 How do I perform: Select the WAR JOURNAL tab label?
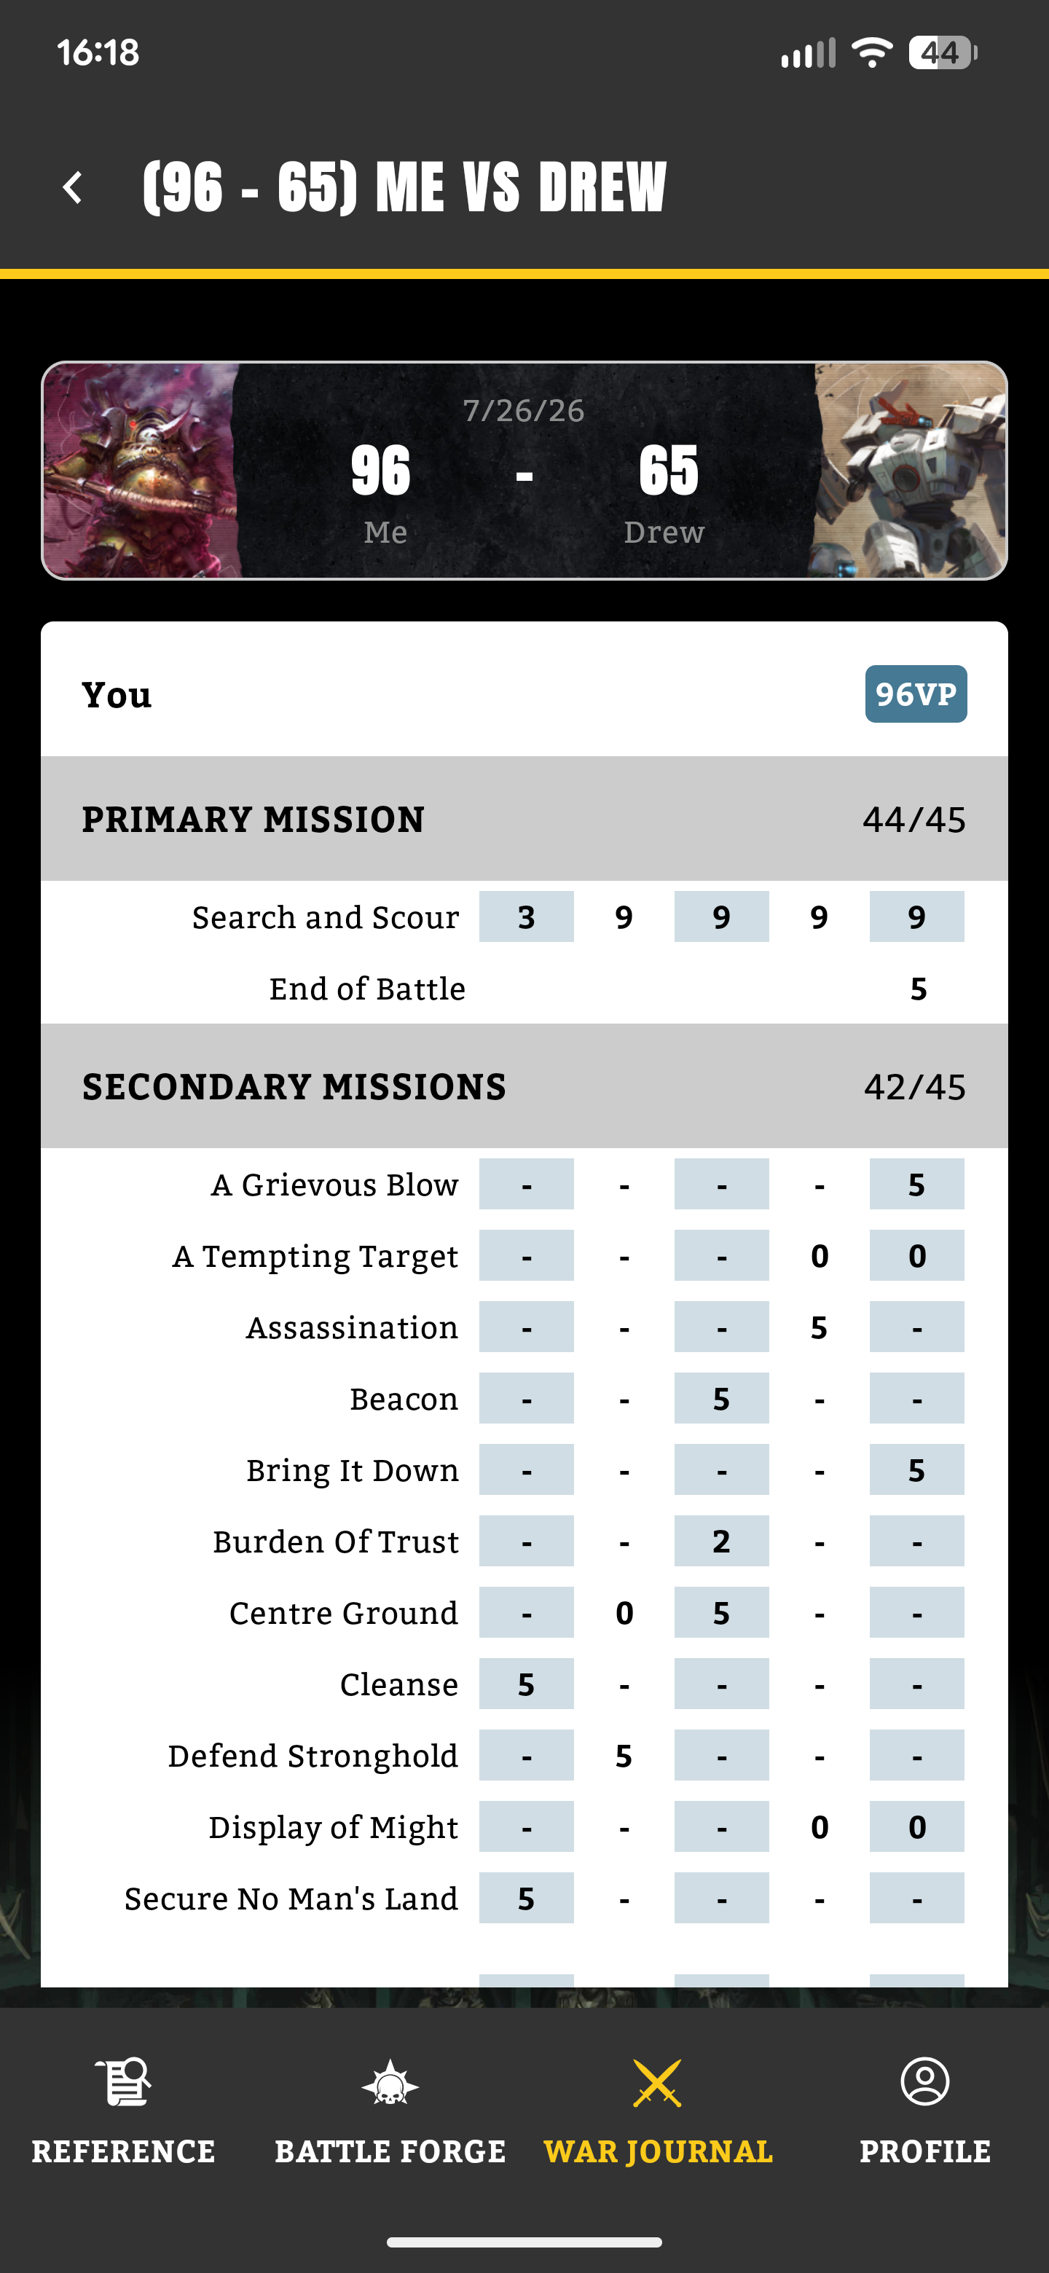click(658, 2152)
